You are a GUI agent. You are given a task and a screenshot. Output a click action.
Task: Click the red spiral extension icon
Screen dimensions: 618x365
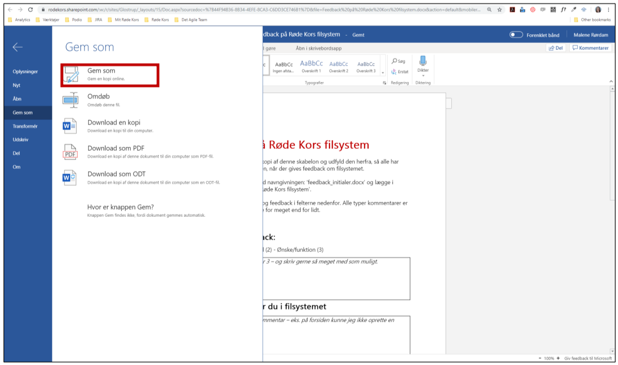tap(532, 9)
